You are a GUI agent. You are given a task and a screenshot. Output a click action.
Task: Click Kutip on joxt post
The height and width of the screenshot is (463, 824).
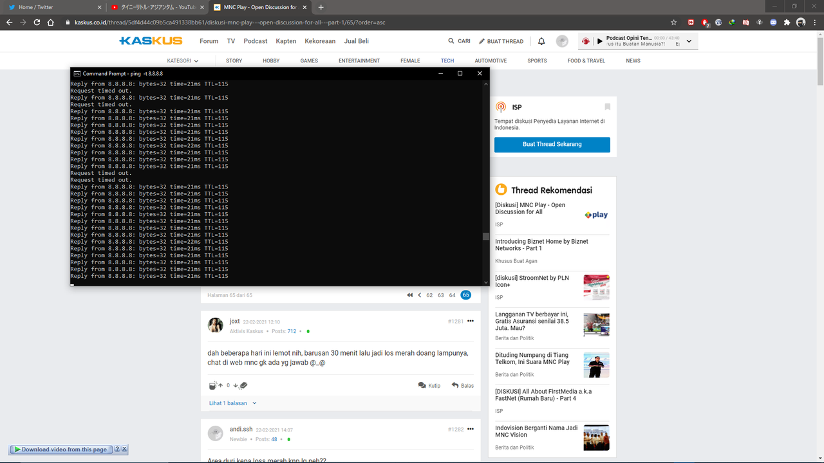[x=429, y=385]
